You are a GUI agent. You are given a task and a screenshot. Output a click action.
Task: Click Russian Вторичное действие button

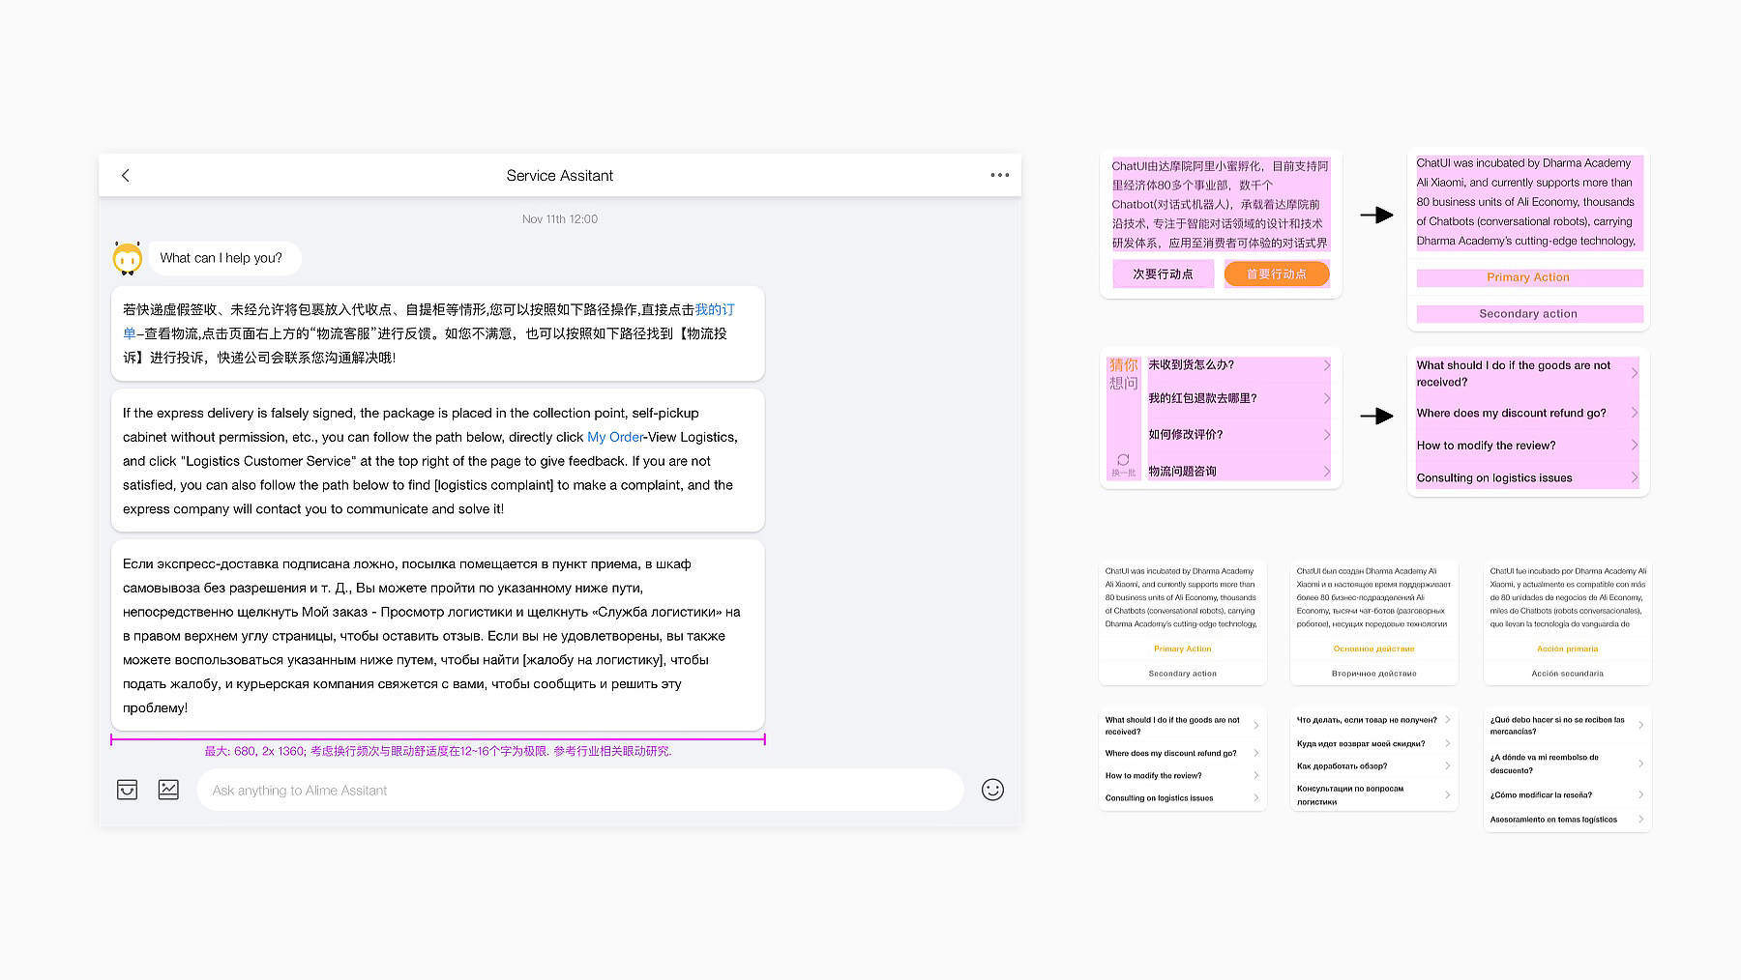[x=1374, y=674]
